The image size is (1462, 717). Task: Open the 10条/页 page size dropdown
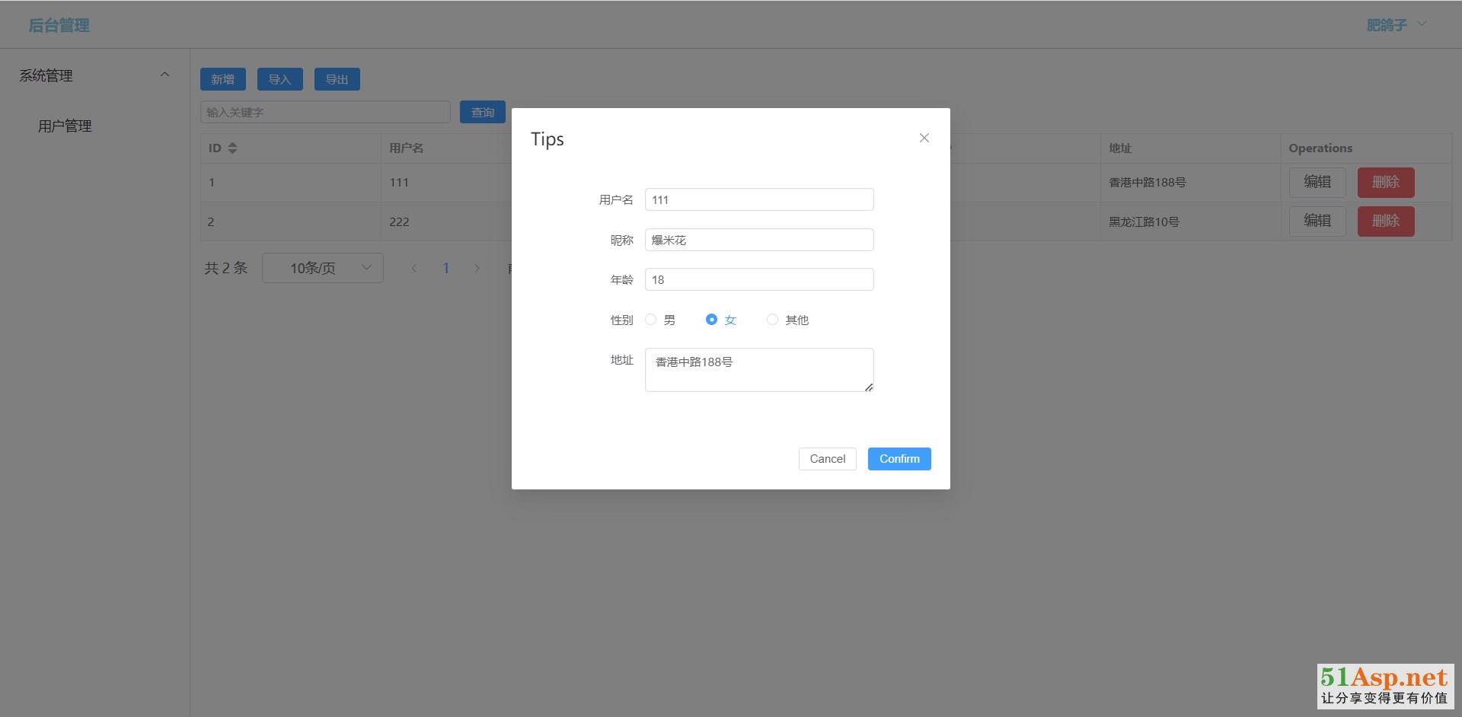tap(323, 268)
